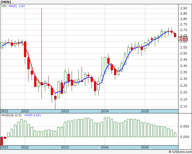The height and width of the screenshot is (154, 192).
Task: Click the 2.30 price axis label
Action: click(x=184, y=79)
